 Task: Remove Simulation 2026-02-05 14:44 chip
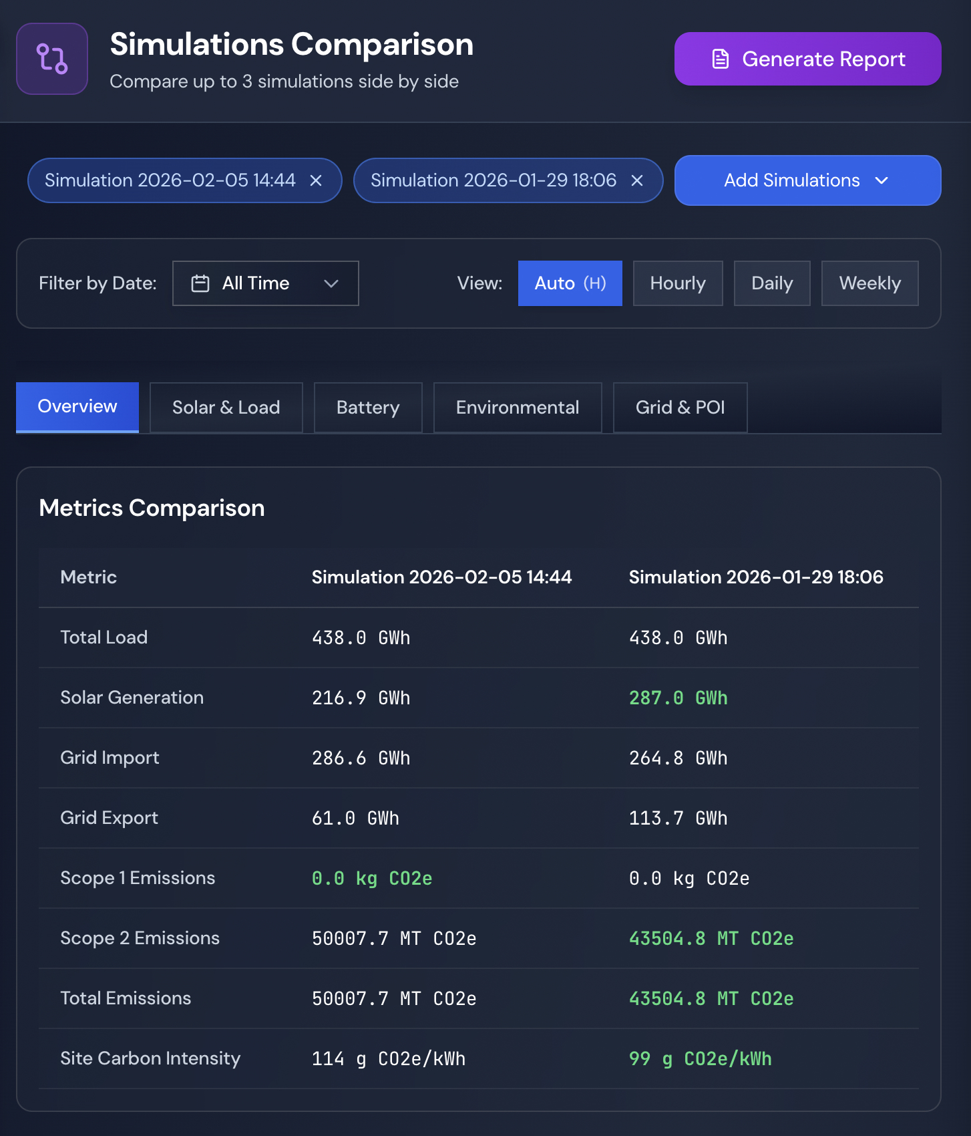tap(316, 180)
